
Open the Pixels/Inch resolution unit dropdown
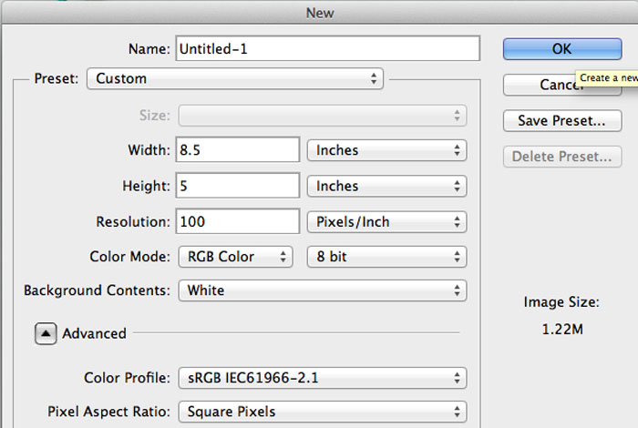pyautogui.click(x=386, y=222)
